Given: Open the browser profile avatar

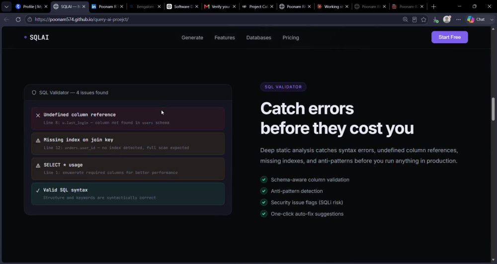Looking at the screenshot, I should [447, 19].
